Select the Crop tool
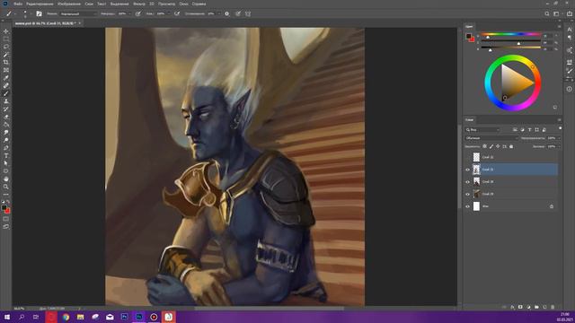575x323 pixels. click(6, 62)
